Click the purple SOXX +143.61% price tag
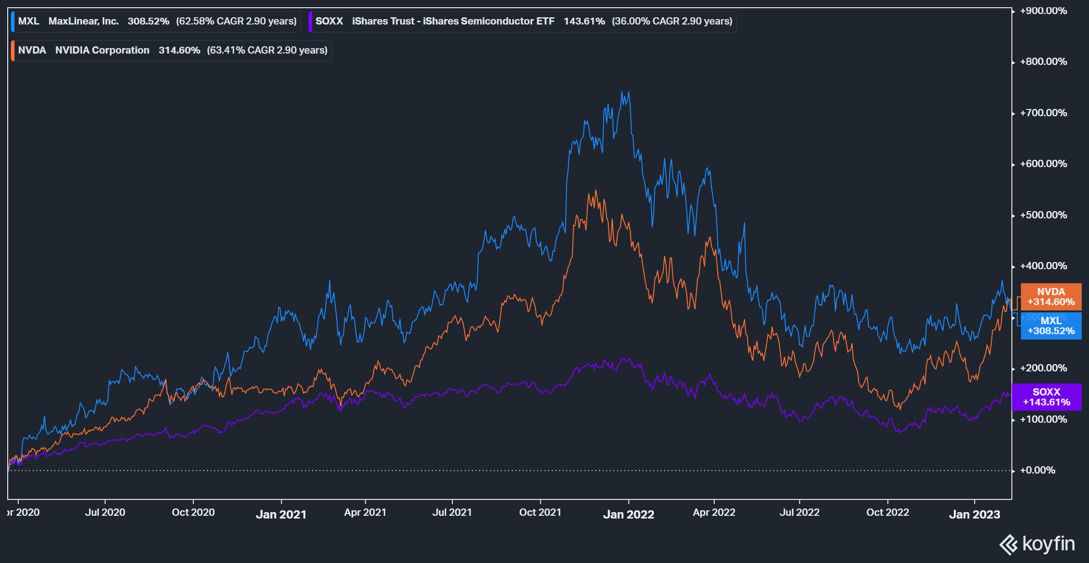 pos(1046,397)
